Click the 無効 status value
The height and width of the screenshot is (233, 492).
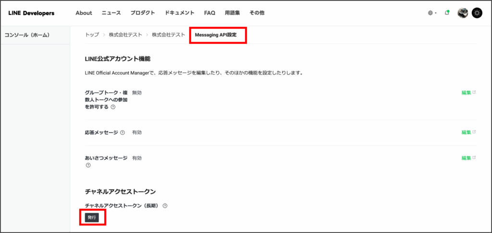[137, 93]
